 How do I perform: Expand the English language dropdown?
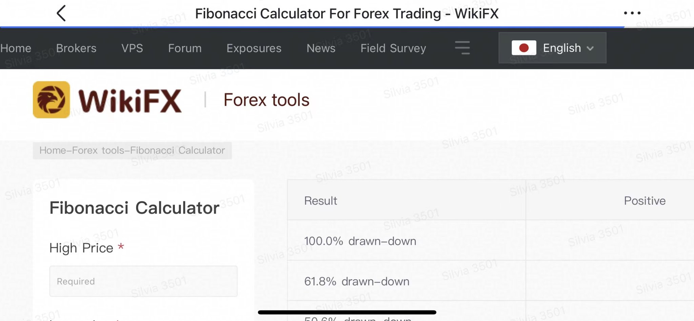pyautogui.click(x=552, y=48)
